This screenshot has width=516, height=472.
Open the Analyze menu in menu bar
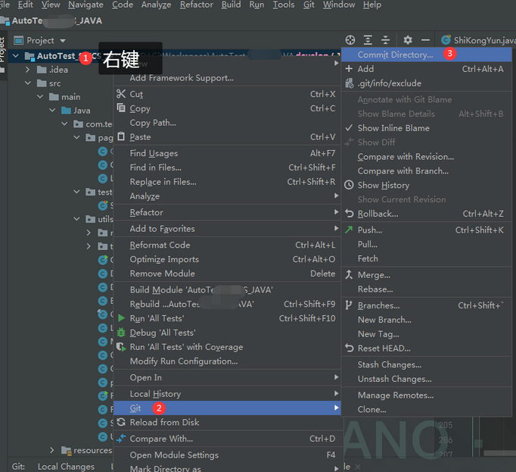coord(156,5)
